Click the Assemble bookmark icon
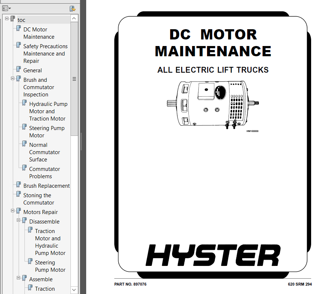 tap(24, 278)
